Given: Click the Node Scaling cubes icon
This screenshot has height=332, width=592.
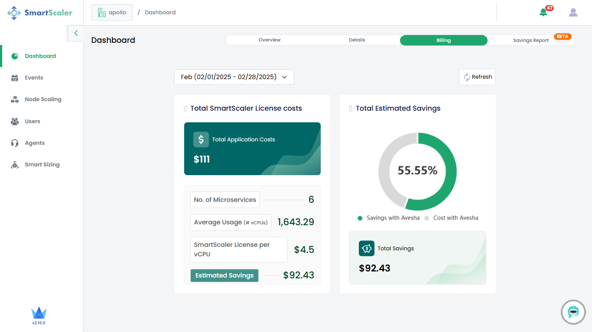Looking at the screenshot, I should [x=15, y=99].
